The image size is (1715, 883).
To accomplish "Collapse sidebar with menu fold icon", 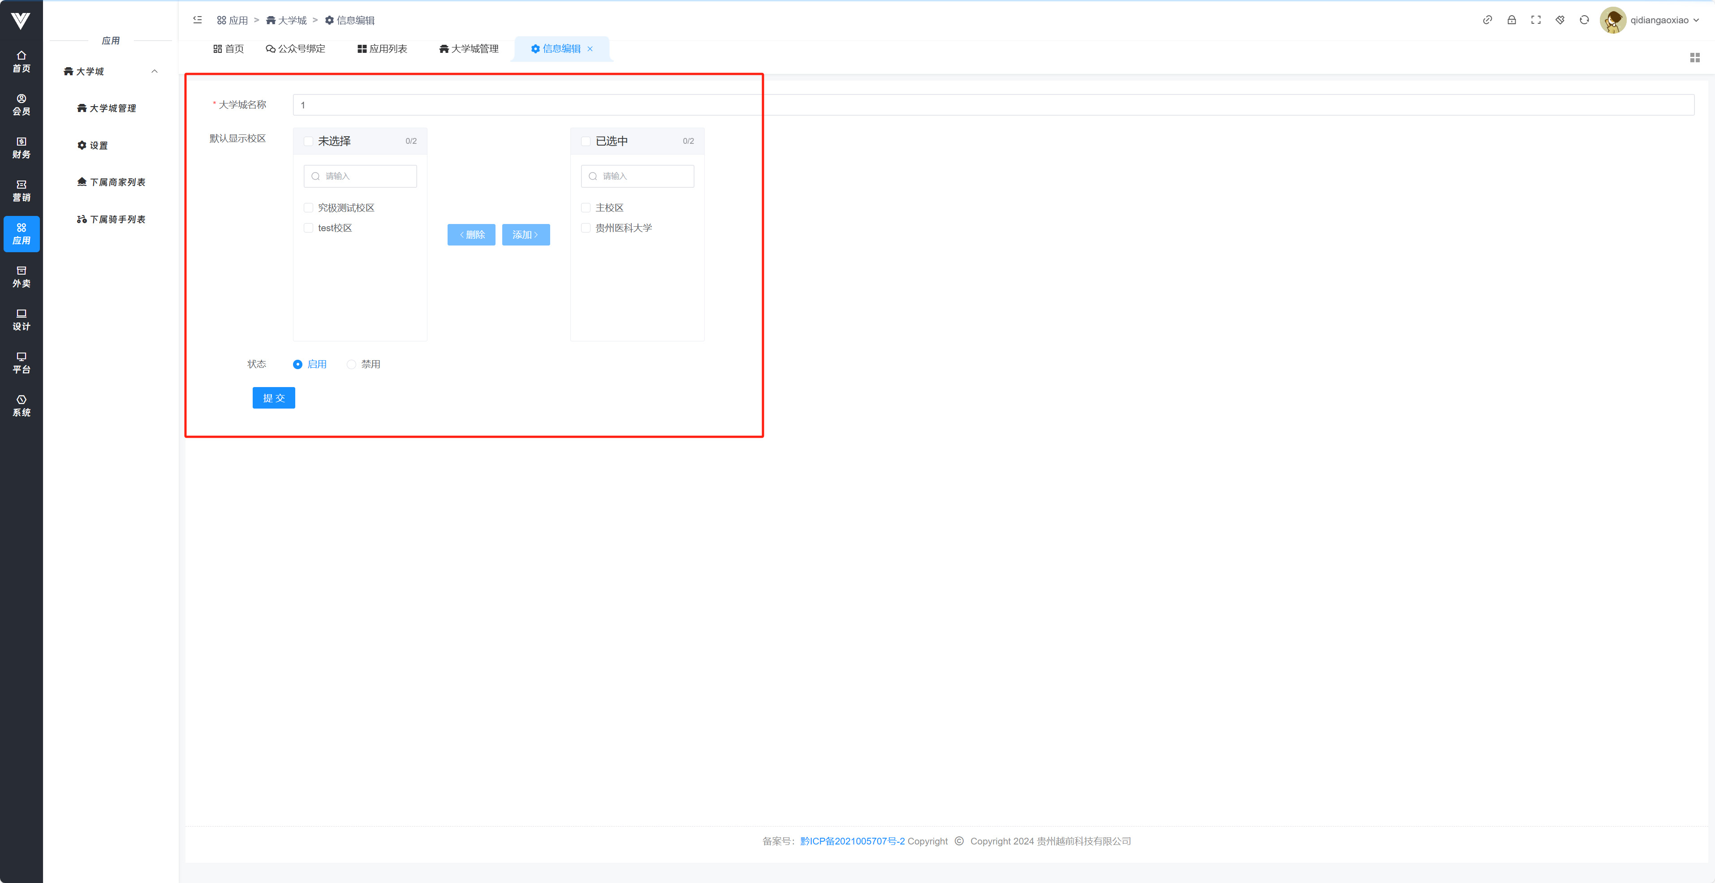I will click(x=198, y=20).
